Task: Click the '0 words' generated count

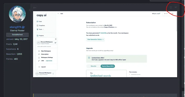Action: point(103,33)
